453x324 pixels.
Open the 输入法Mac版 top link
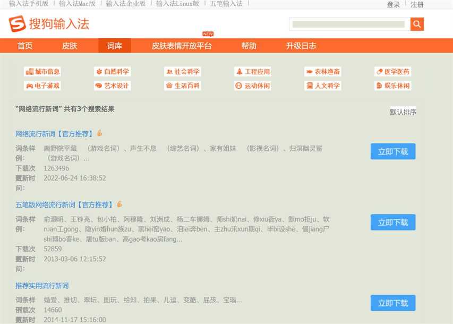(78, 4)
